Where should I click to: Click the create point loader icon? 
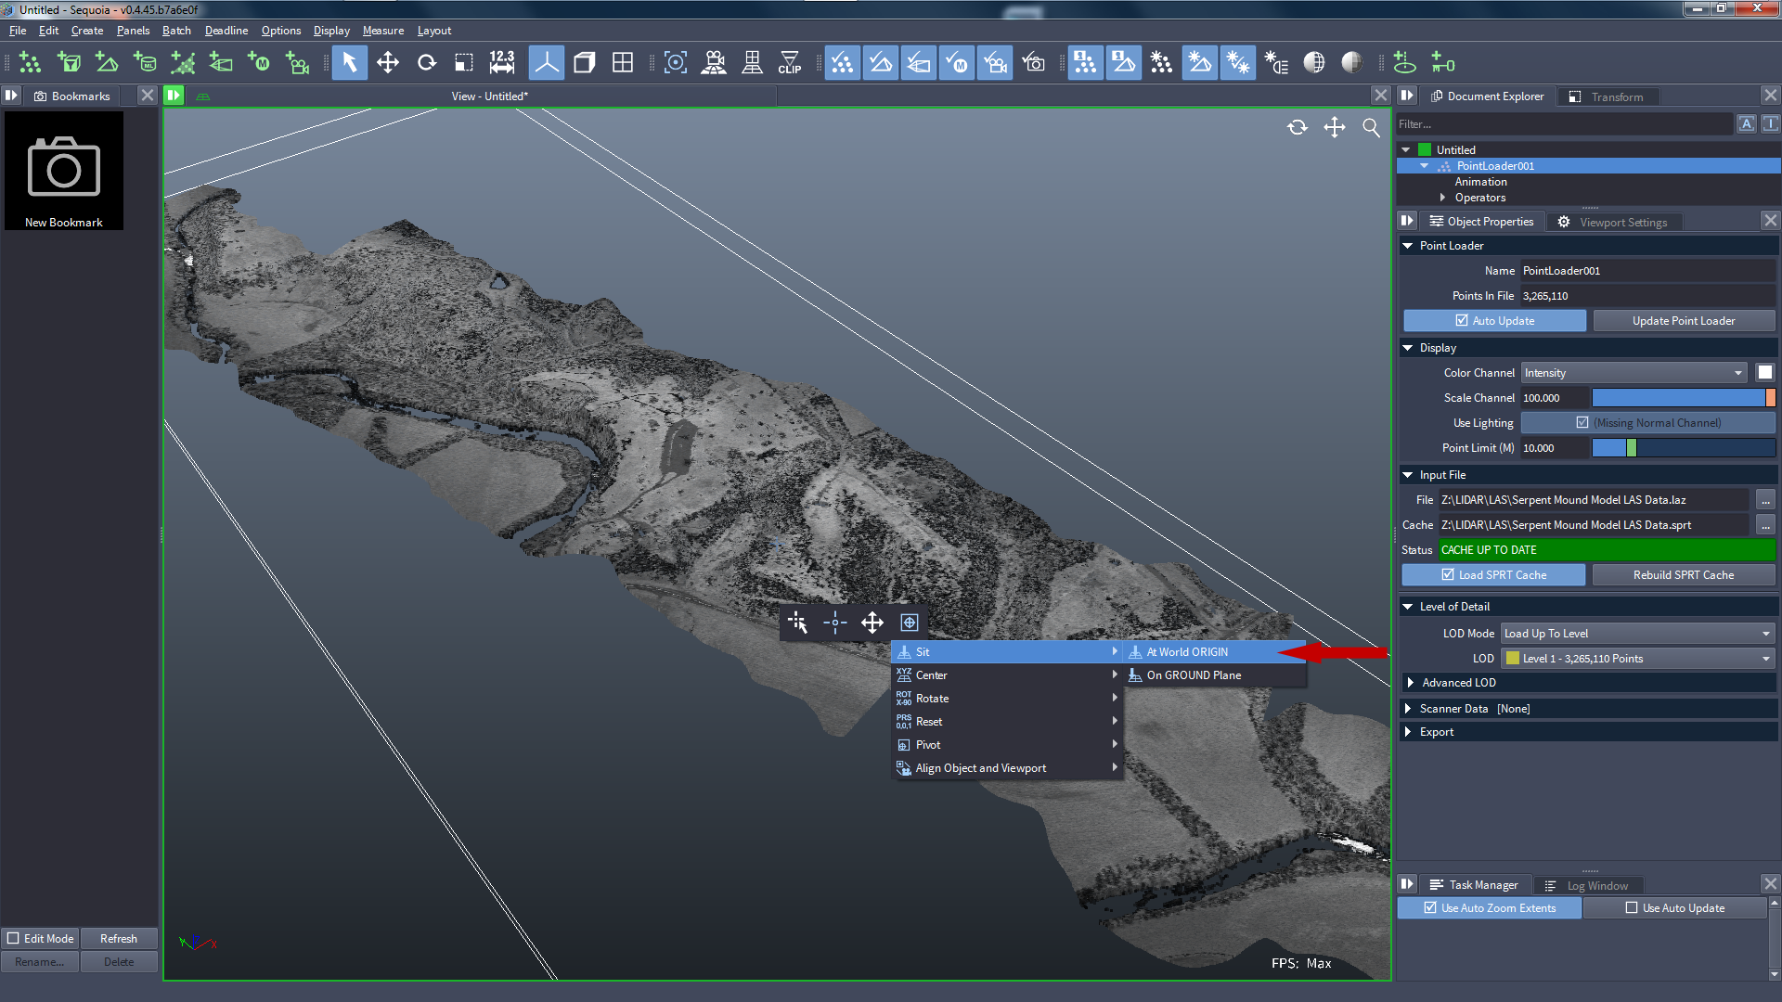(30, 63)
